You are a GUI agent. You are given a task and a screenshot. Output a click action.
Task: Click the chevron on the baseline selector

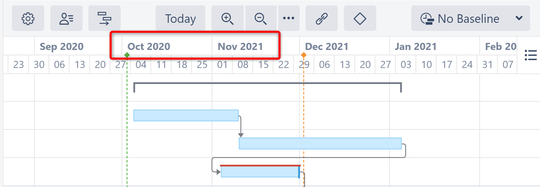(519, 18)
